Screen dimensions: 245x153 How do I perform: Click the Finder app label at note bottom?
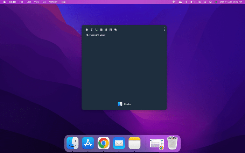pyautogui.click(x=127, y=104)
